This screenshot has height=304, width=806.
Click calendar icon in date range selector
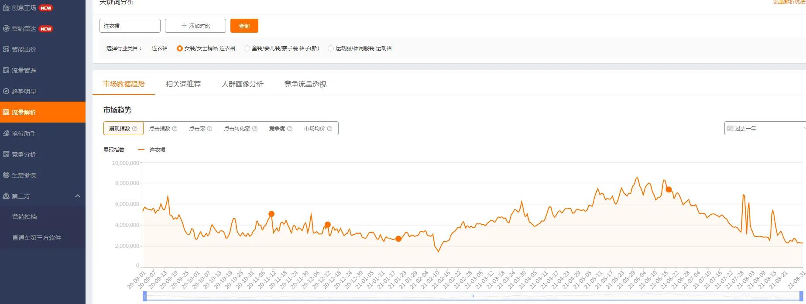click(730, 129)
